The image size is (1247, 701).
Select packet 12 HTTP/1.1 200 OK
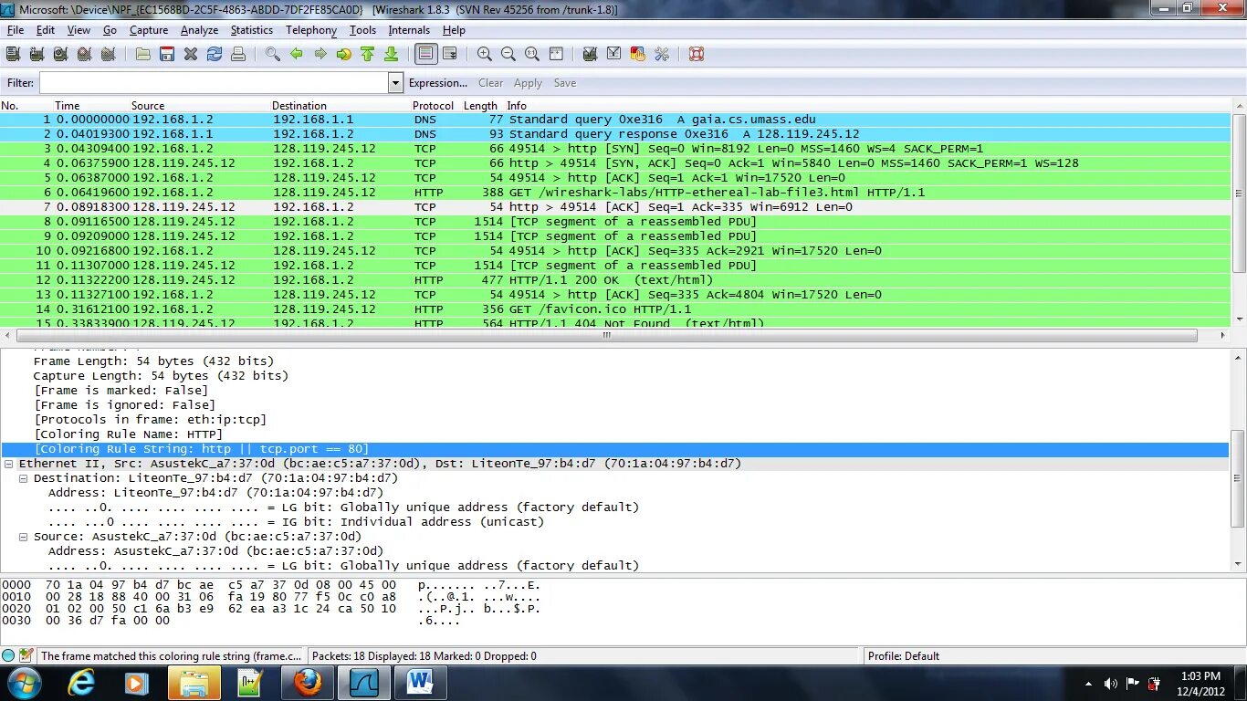(x=616, y=280)
